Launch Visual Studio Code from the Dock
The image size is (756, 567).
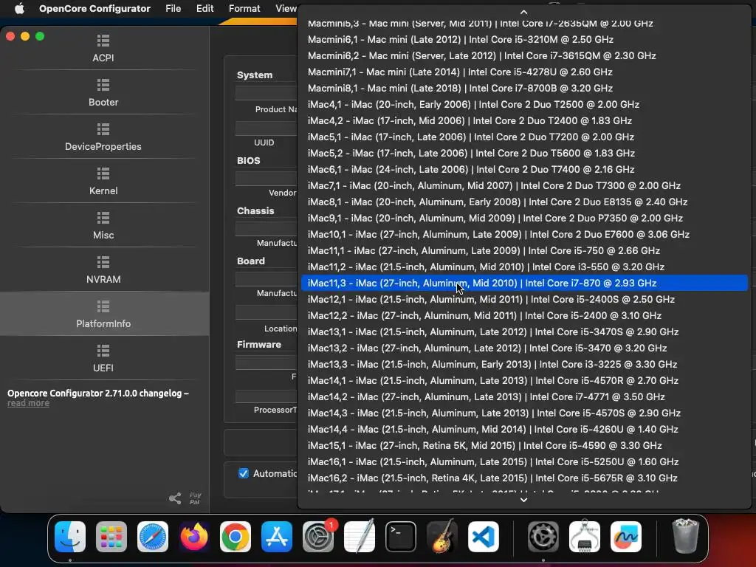pos(484,537)
